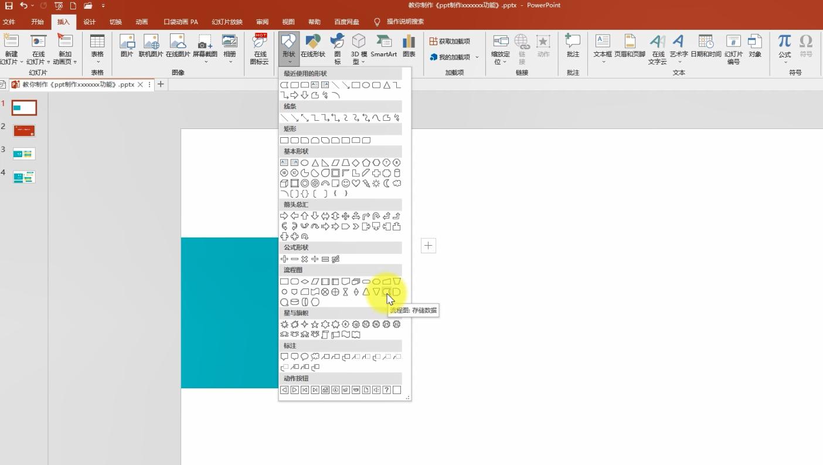Add a comment with the 批注 button
Image resolution: width=823 pixels, height=465 pixels.
coord(573,46)
